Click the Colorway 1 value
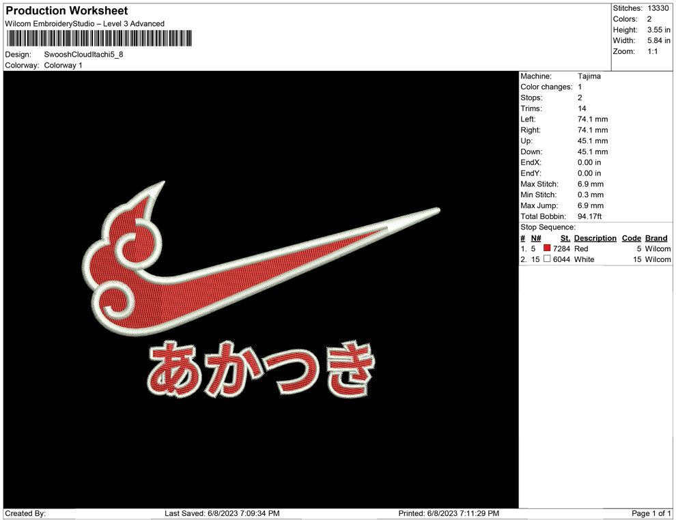 [x=63, y=66]
